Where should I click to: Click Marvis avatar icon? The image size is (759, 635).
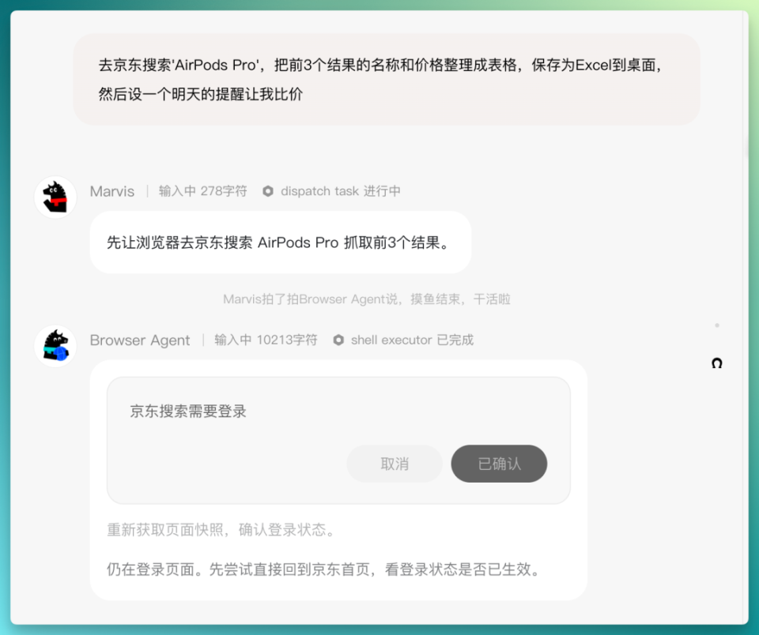point(55,197)
